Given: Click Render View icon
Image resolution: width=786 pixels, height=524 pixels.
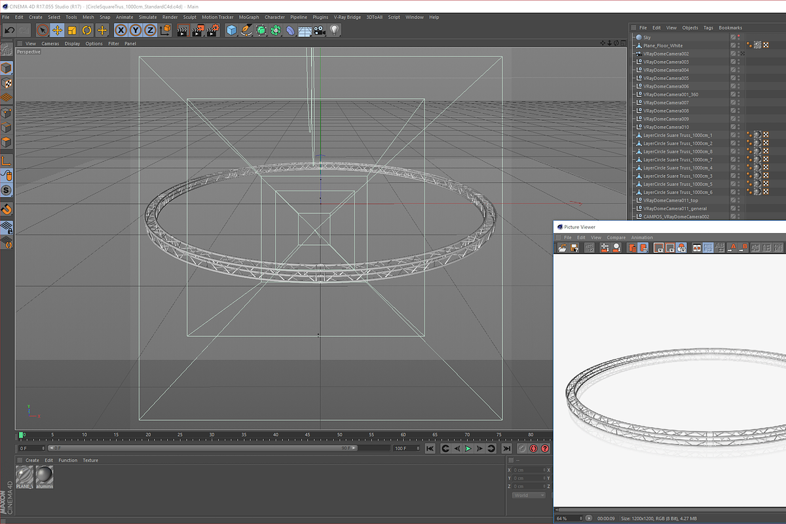Looking at the screenshot, I should pyautogui.click(x=183, y=30).
